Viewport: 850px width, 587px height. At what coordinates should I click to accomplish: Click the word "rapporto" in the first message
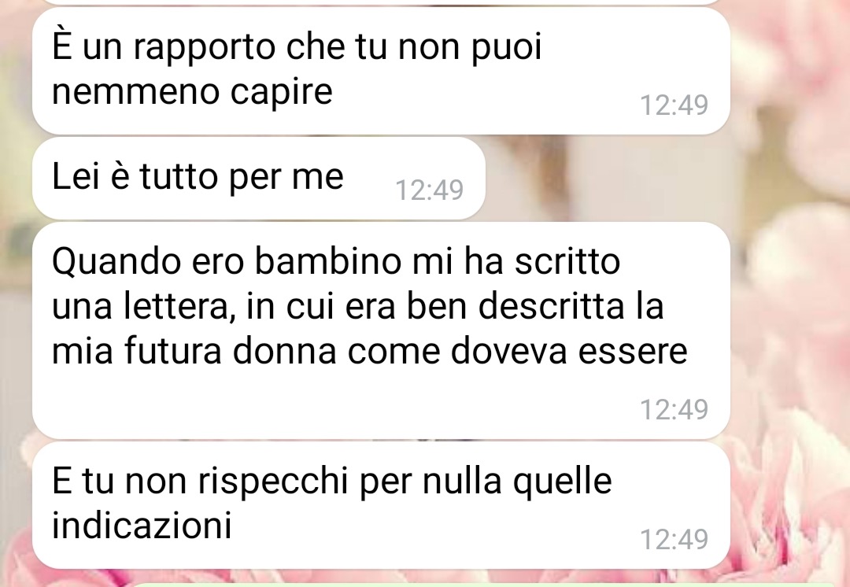pyautogui.click(x=205, y=49)
